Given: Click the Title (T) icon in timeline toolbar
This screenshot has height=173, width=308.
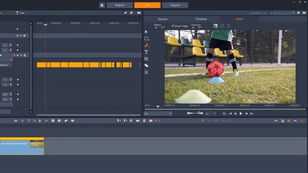Looking at the screenshot, I should [x=29, y=121].
